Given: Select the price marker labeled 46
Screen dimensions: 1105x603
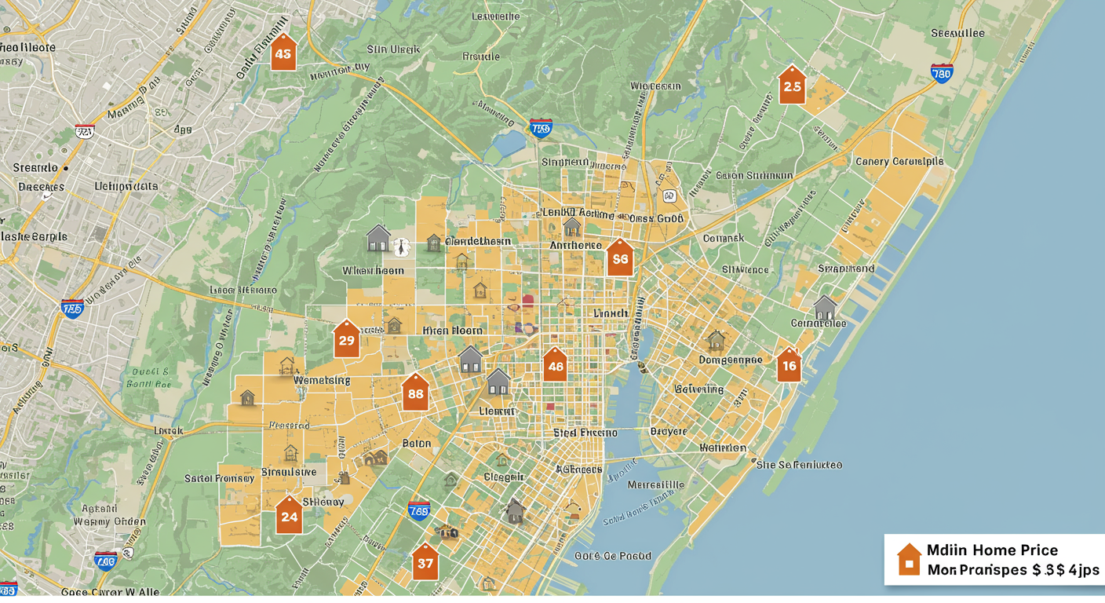Looking at the screenshot, I should point(555,365).
